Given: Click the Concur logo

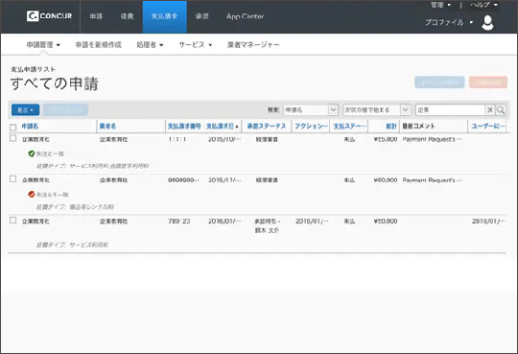Looking at the screenshot, I should (x=49, y=16).
